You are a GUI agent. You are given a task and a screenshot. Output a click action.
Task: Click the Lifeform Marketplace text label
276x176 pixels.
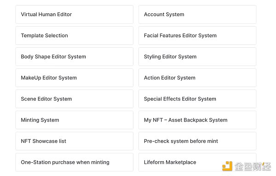[x=170, y=162]
